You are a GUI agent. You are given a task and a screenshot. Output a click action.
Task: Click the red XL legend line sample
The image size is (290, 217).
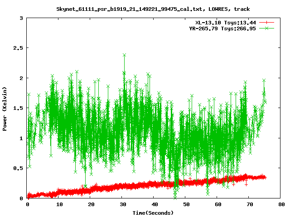(x=266, y=23)
